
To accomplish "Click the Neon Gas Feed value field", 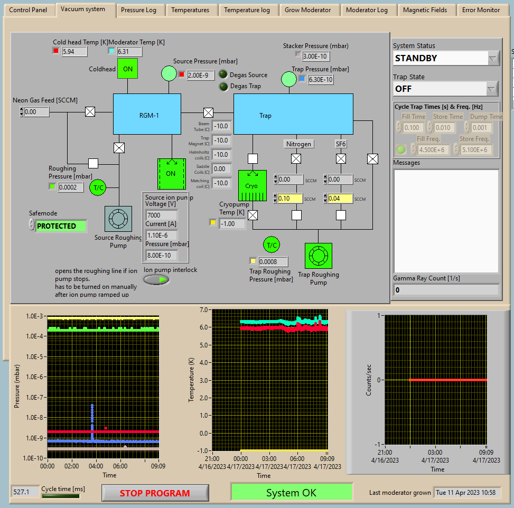I will 37,112.
